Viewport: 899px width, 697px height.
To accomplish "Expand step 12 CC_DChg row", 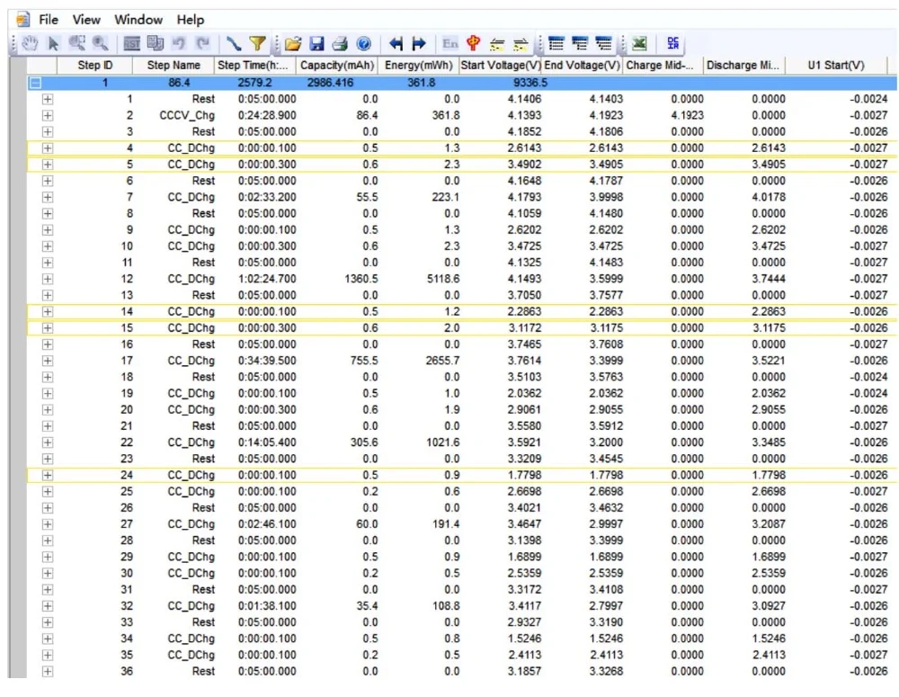I will pyautogui.click(x=48, y=279).
